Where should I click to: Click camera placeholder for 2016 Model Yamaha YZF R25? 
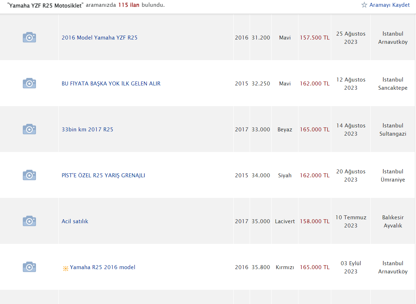(29, 37)
